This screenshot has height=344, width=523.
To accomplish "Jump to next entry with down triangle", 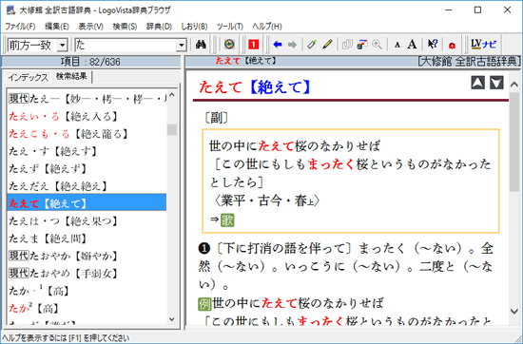I will 496,83.
